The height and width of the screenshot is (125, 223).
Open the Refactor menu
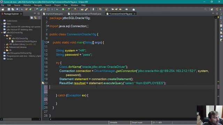[x=27, y=5]
